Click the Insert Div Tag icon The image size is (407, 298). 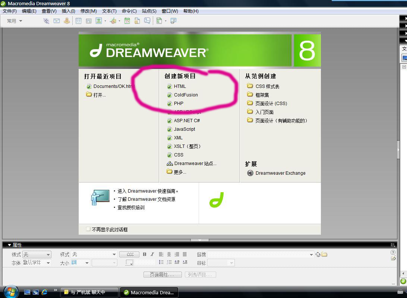(x=89, y=21)
